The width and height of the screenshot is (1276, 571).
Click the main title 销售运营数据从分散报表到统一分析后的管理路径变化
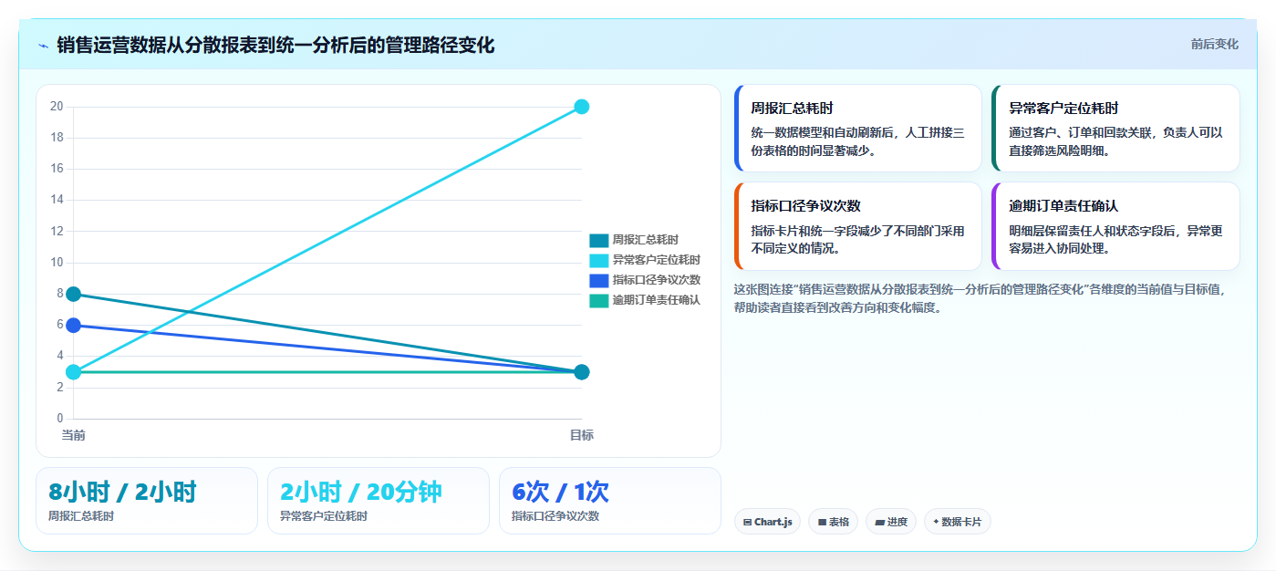(x=275, y=45)
